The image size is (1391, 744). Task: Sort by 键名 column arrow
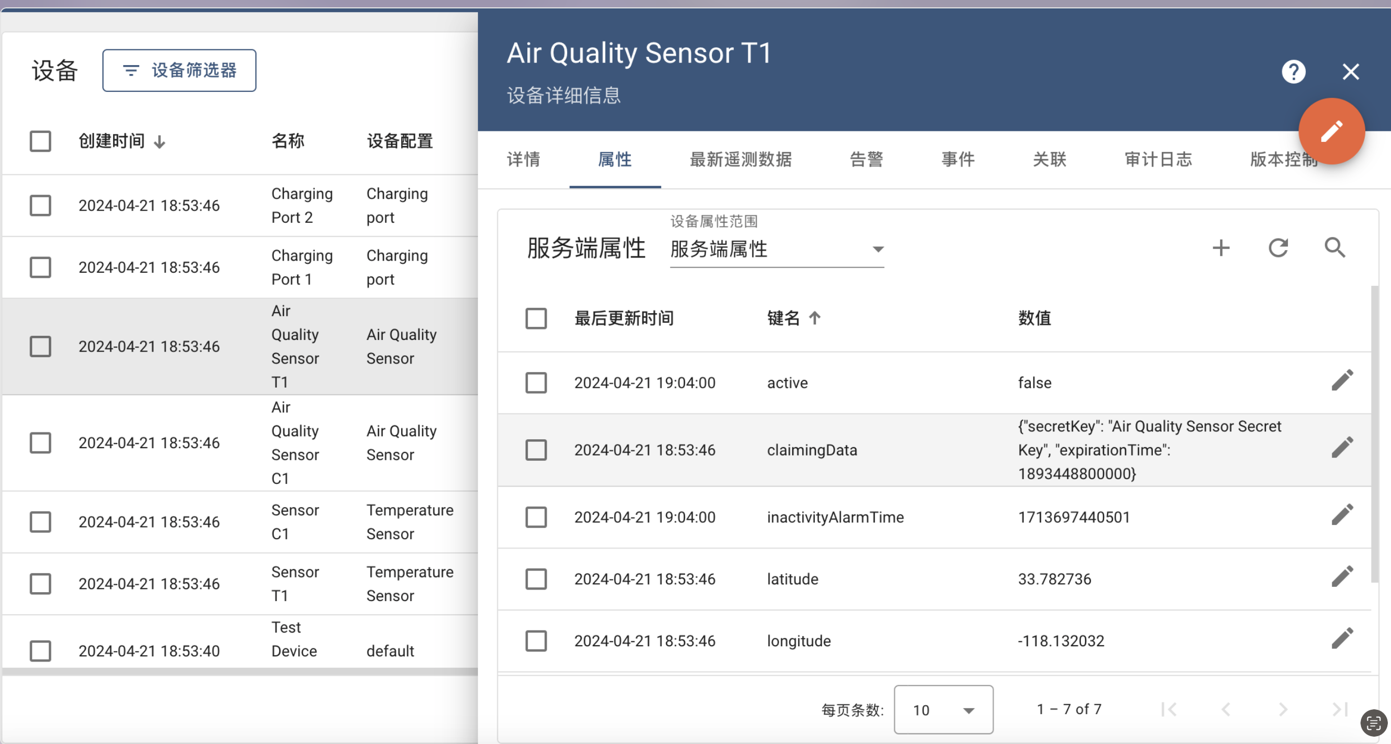[815, 318]
